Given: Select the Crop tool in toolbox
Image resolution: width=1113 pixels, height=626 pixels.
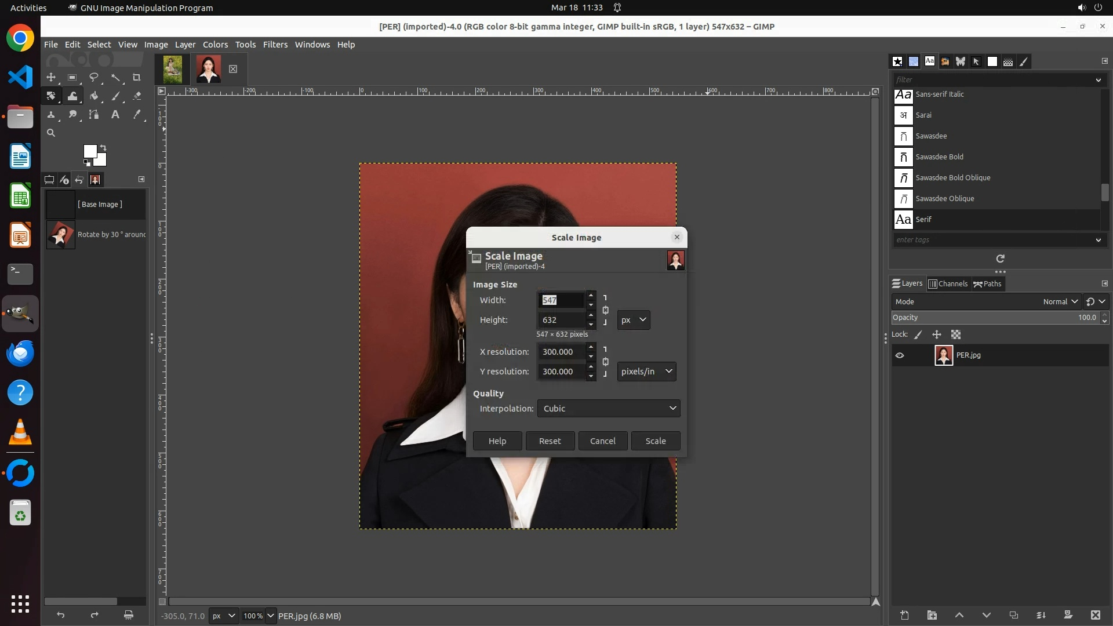Looking at the screenshot, I should point(137,78).
